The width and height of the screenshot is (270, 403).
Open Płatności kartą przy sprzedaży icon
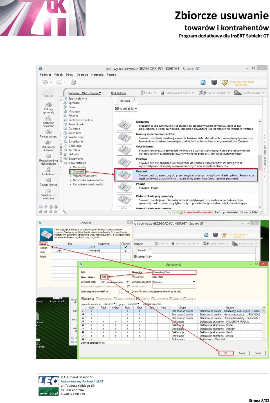pos(125,200)
